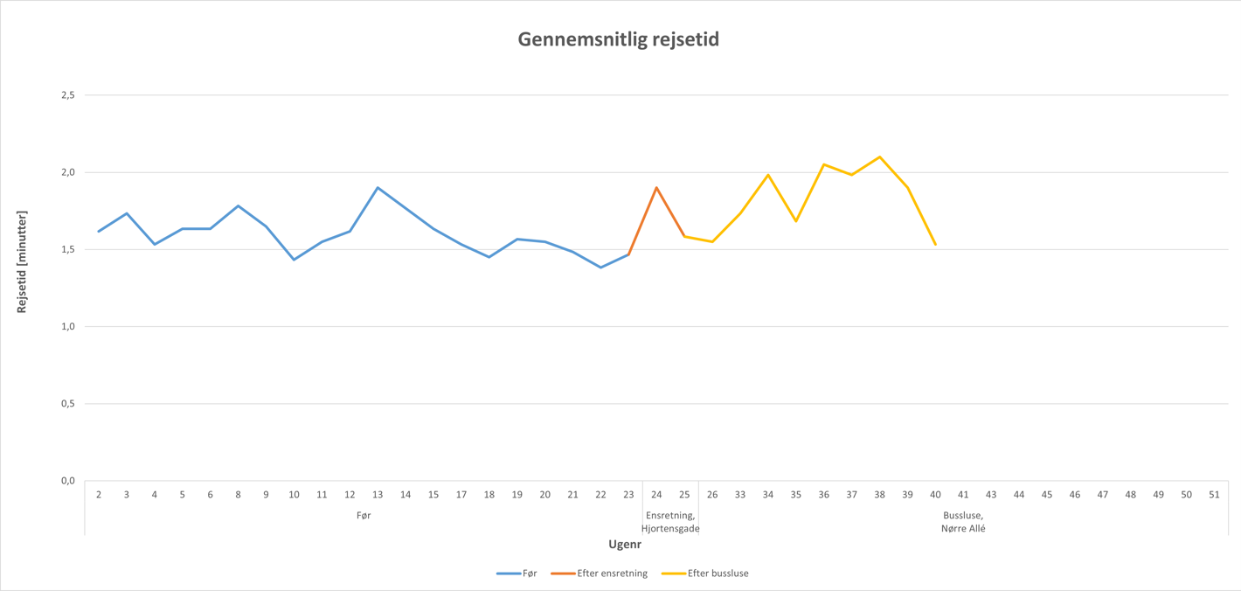Select the 'Ugenr' horizontal axis title
This screenshot has height=591, width=1241.
point(625,545)
